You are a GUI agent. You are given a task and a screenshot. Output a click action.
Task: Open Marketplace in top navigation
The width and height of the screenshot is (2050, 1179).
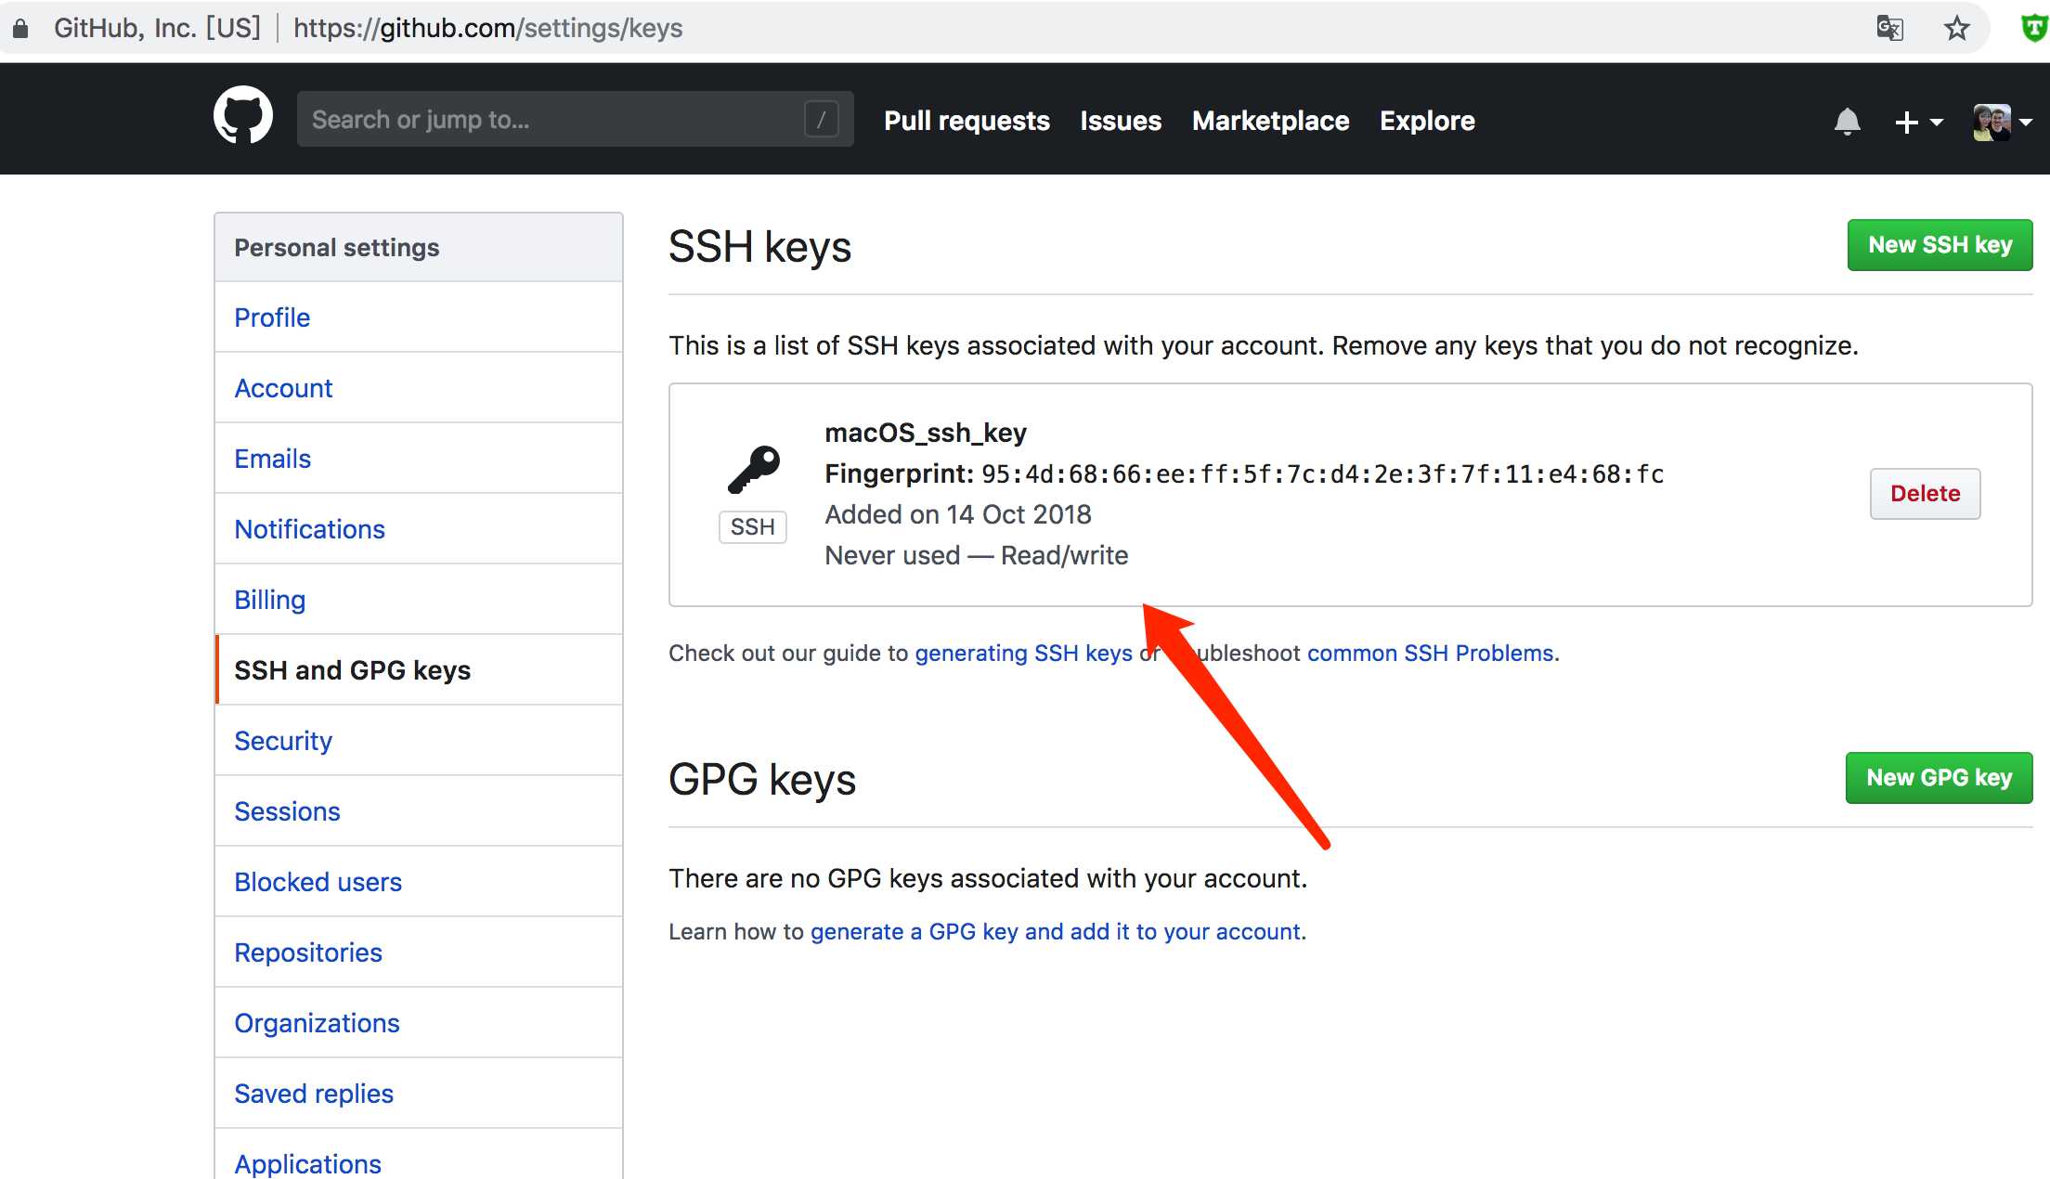point(1270,121)
